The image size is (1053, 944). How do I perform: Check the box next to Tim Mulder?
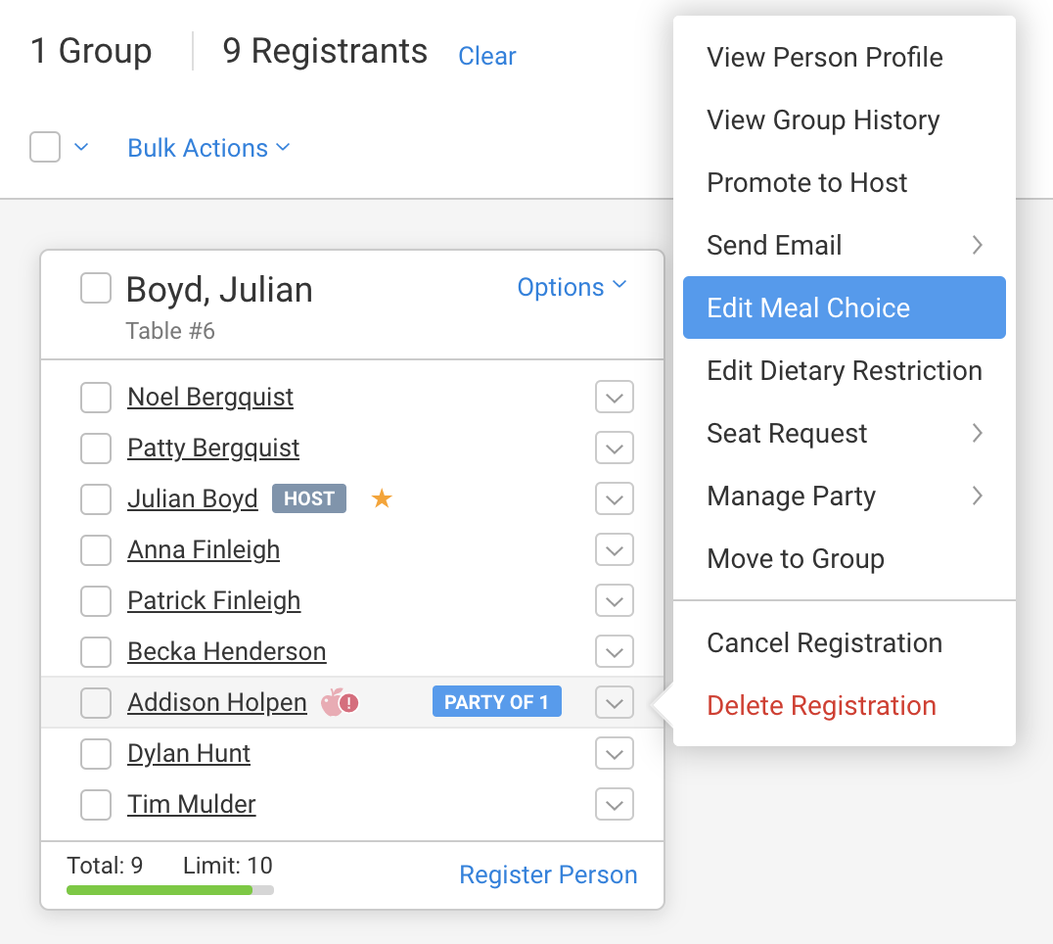click(x=96, y=805)
